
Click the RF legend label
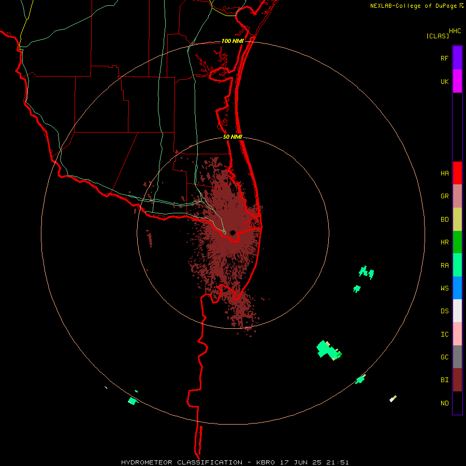point(445,58)
